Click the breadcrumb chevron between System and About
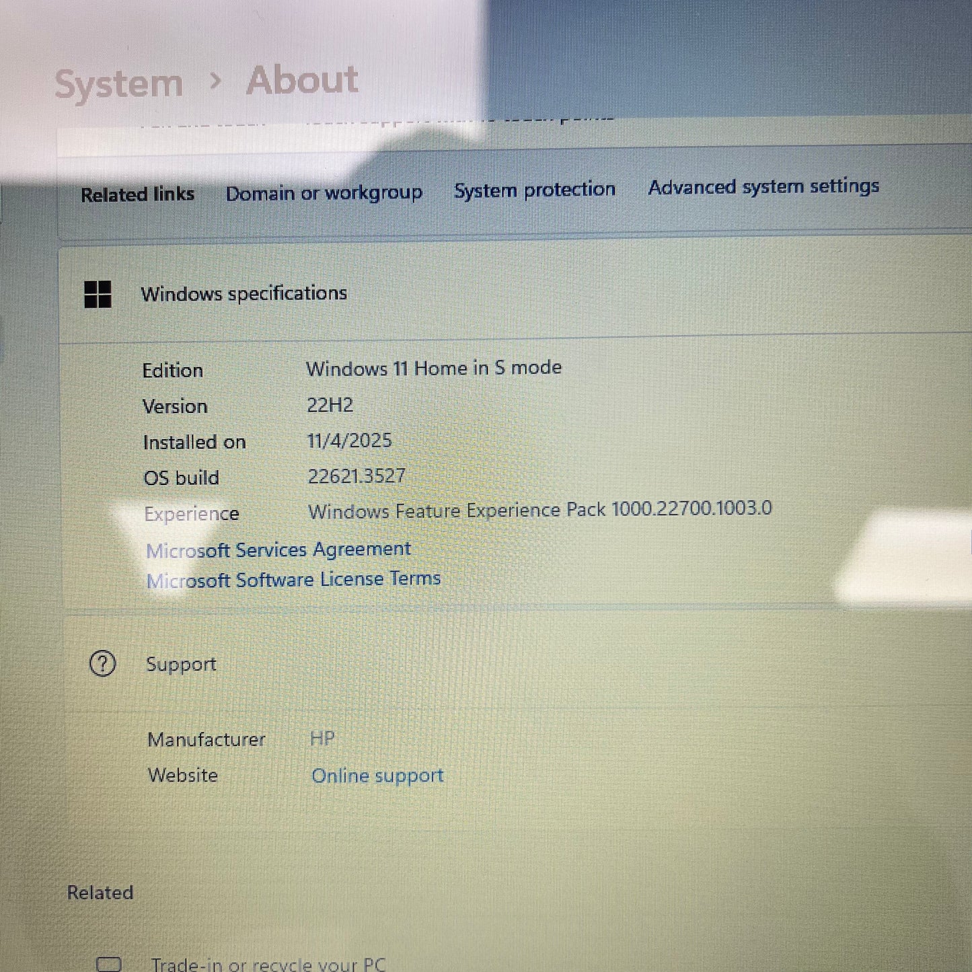This screenshot has width=972, height=972. click(217, 81)
